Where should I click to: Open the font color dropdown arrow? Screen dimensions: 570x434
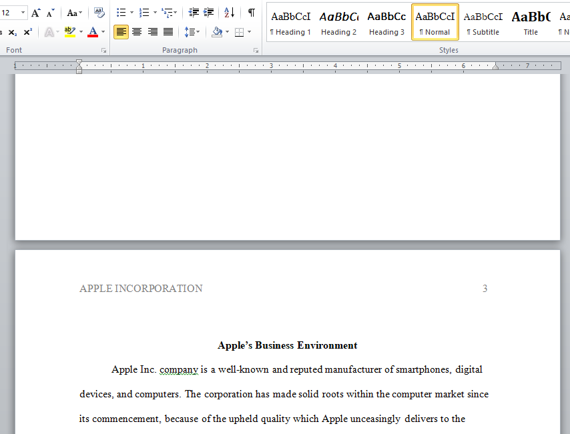click(103, 32)
